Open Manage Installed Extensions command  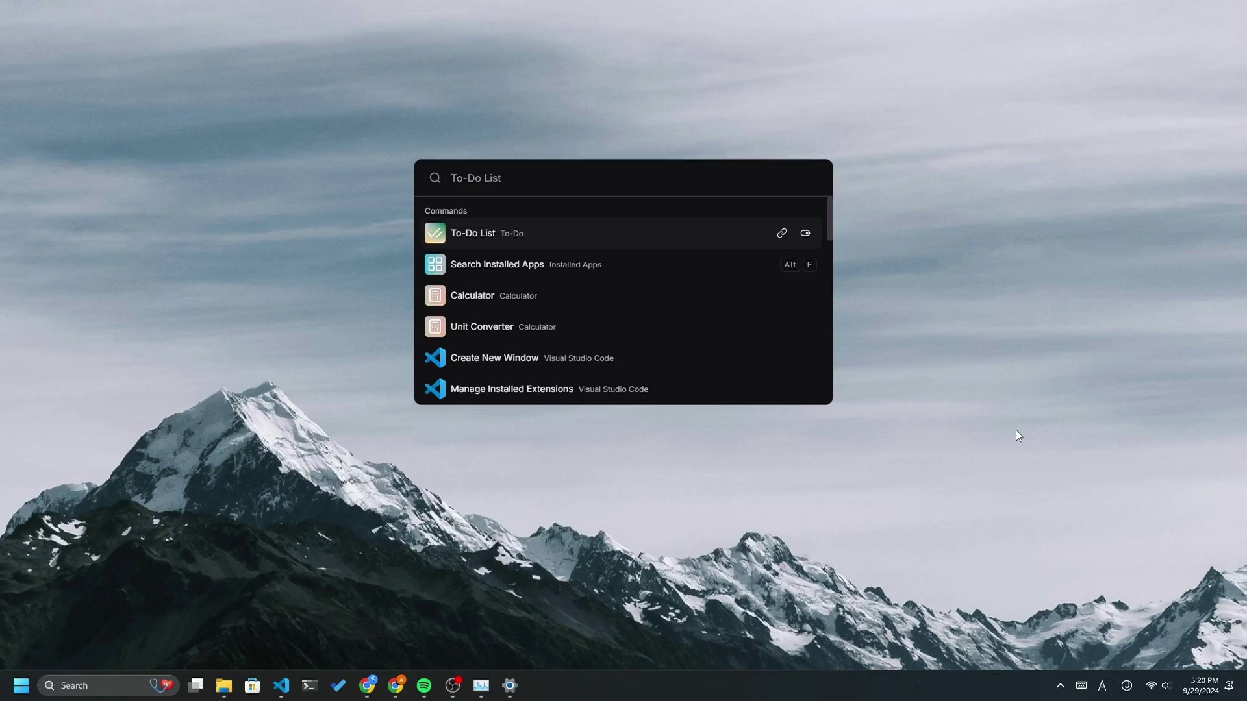(x=512, y=389)
